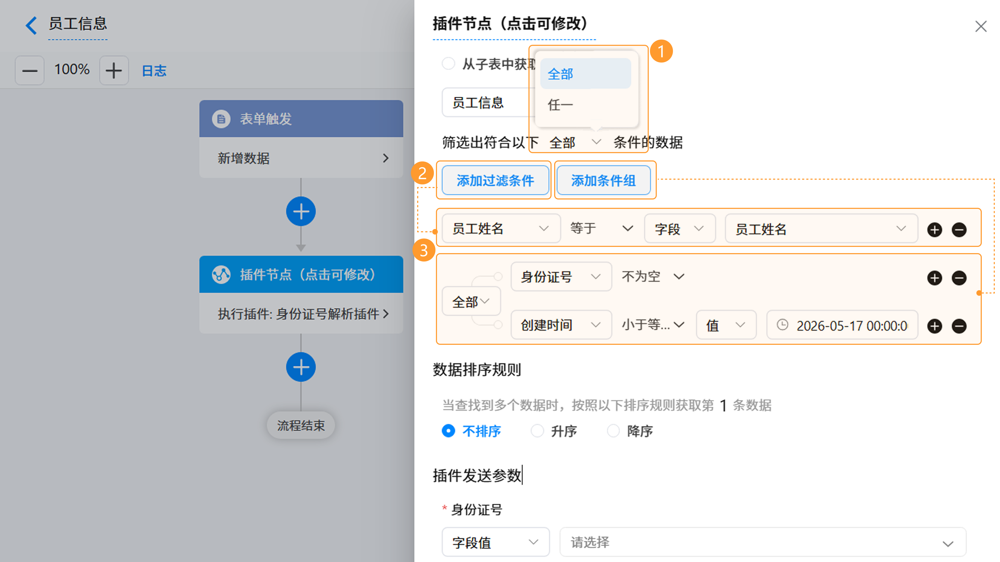Click the 添加条件组 button
This screenshot has width=1000, height=562.
click(x=604, y=180)
